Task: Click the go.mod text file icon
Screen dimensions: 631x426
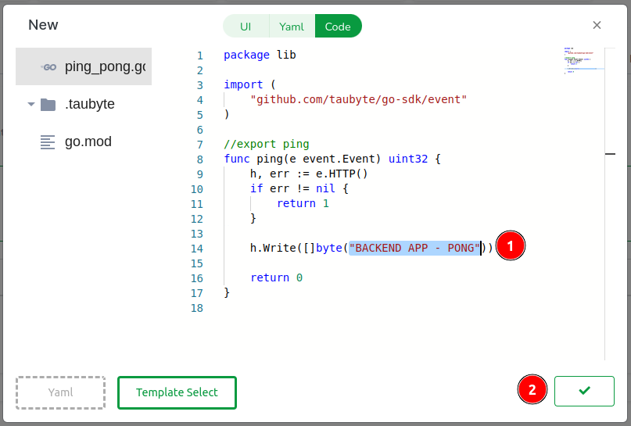Action: (x=48, y=142)
